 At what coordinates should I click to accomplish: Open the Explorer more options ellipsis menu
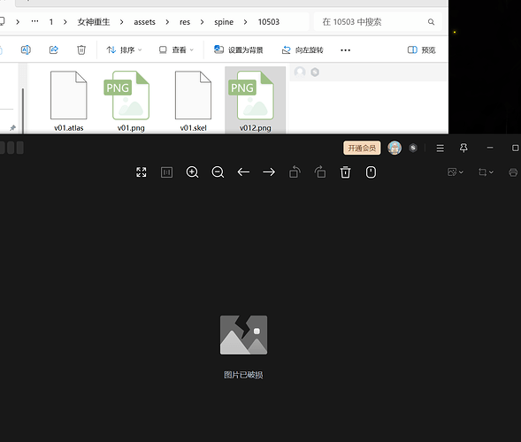(x=346, y=50)
